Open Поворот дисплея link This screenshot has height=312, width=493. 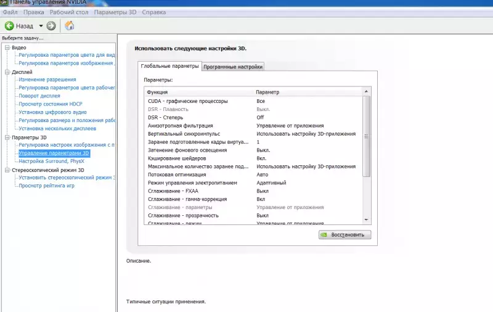click(x=39, y=96)
